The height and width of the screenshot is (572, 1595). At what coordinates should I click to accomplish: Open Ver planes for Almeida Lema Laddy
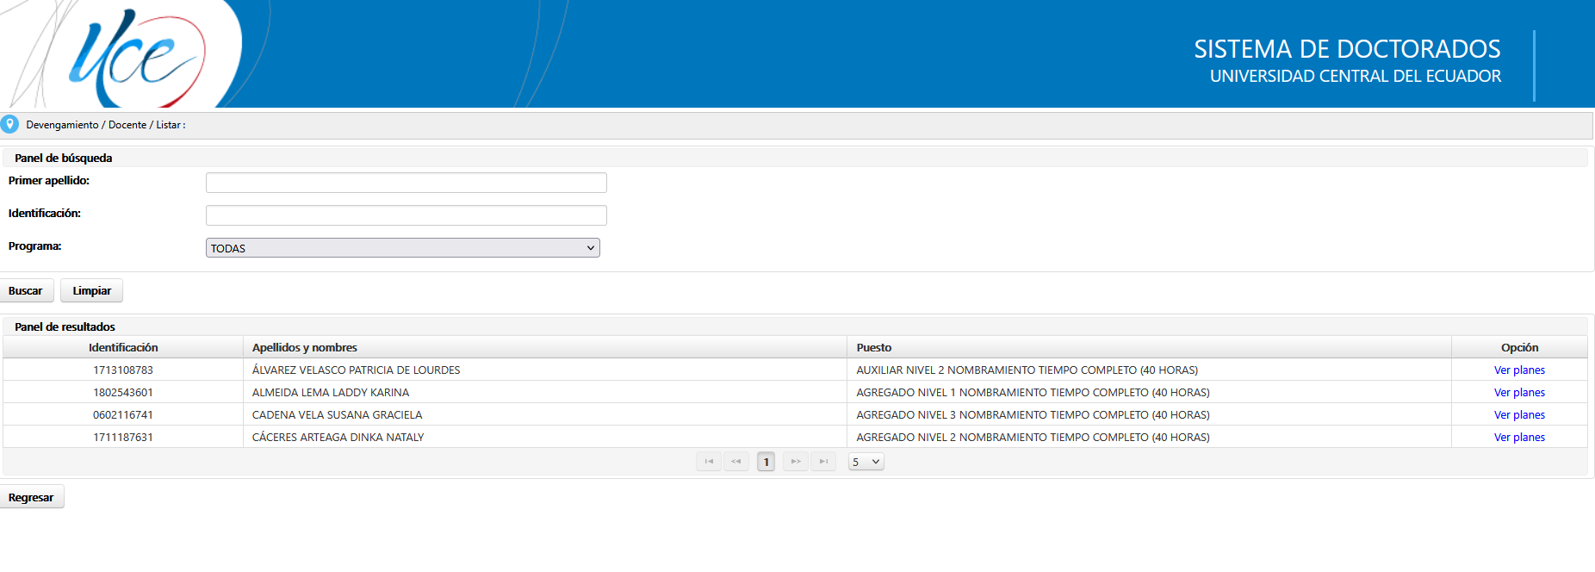1519,392
